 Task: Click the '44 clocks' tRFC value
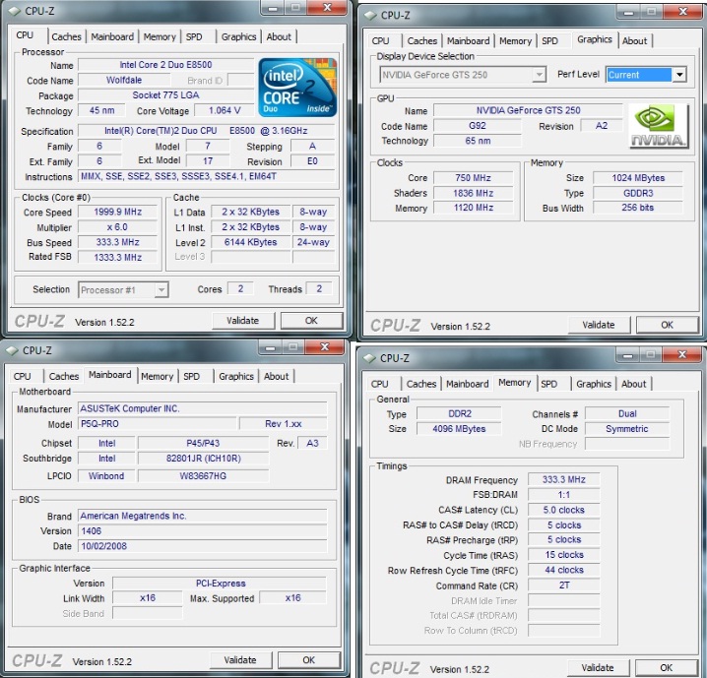point(563,570)
